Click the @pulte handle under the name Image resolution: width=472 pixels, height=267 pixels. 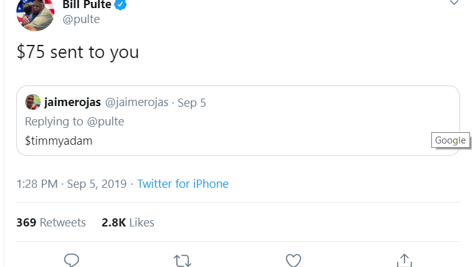(x=81, y=19)
